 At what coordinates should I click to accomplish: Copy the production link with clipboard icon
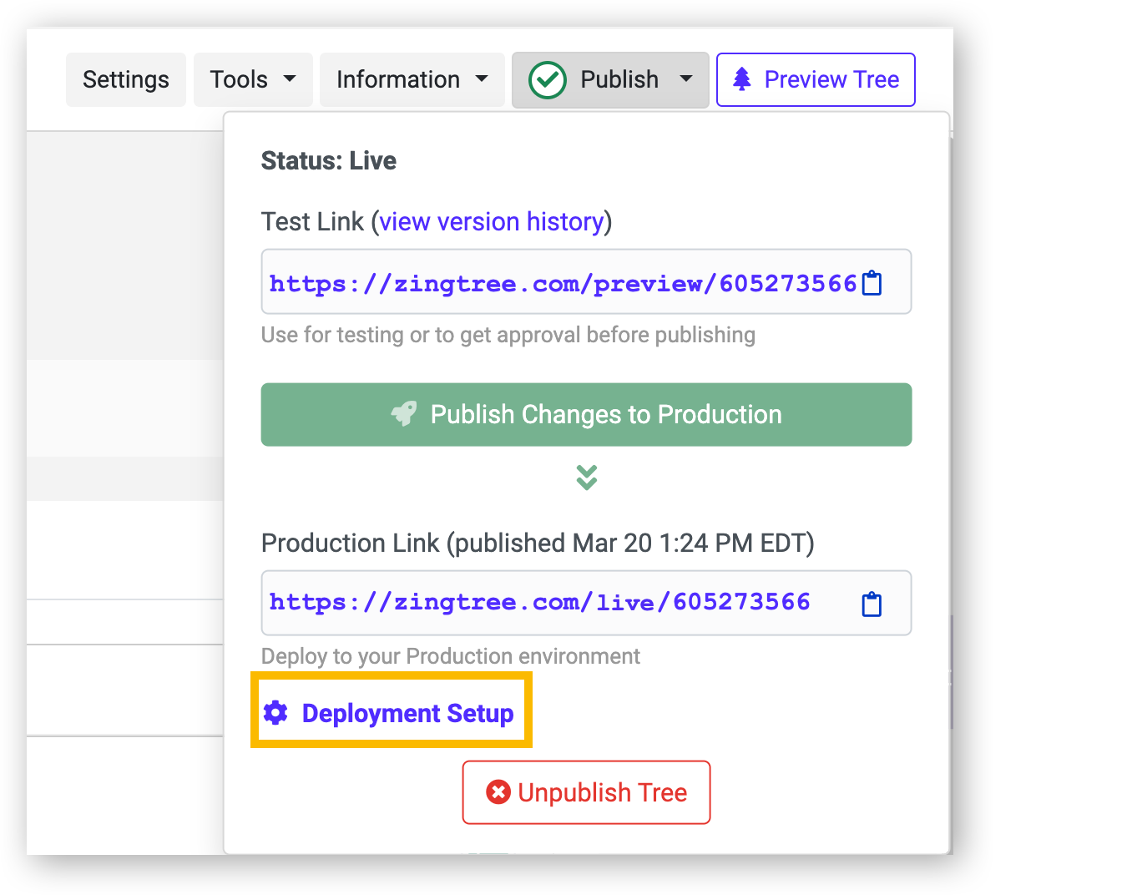872,604
